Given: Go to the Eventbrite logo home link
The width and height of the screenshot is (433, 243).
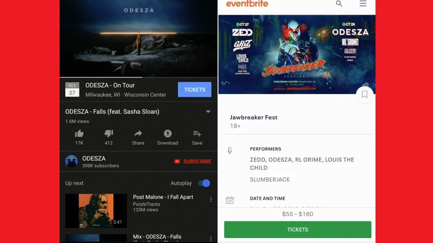Looking at the screenshot, I should pos(247,4).
